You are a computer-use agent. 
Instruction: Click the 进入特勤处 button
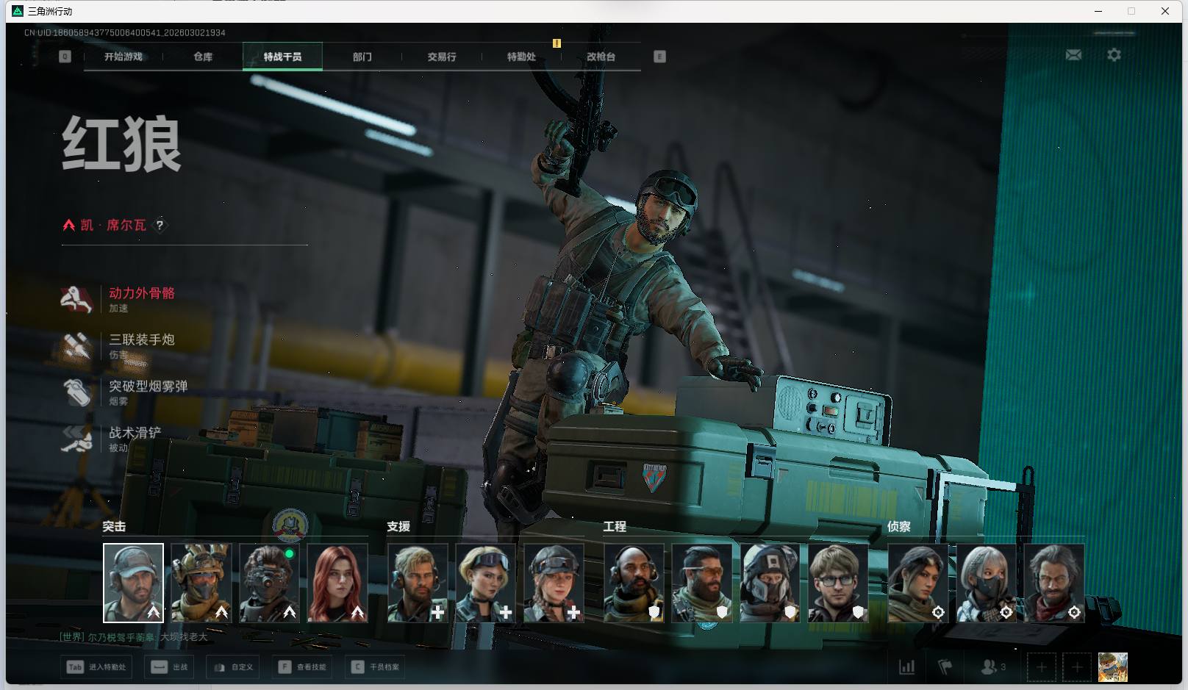[x=96, y=667]
